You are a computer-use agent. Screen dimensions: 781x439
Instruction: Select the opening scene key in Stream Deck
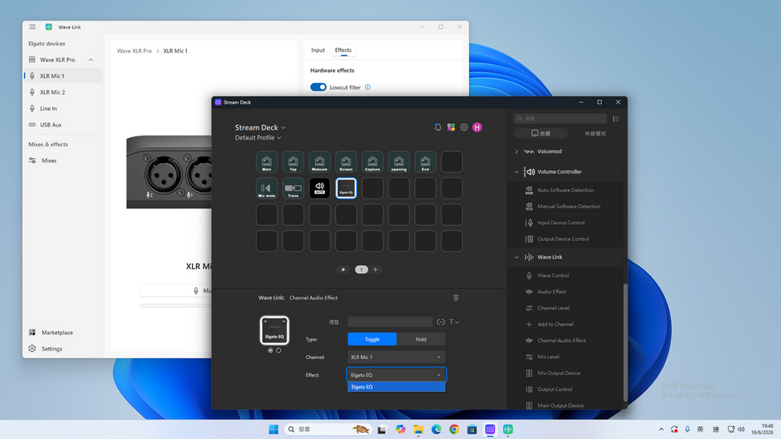click(398, 162)
